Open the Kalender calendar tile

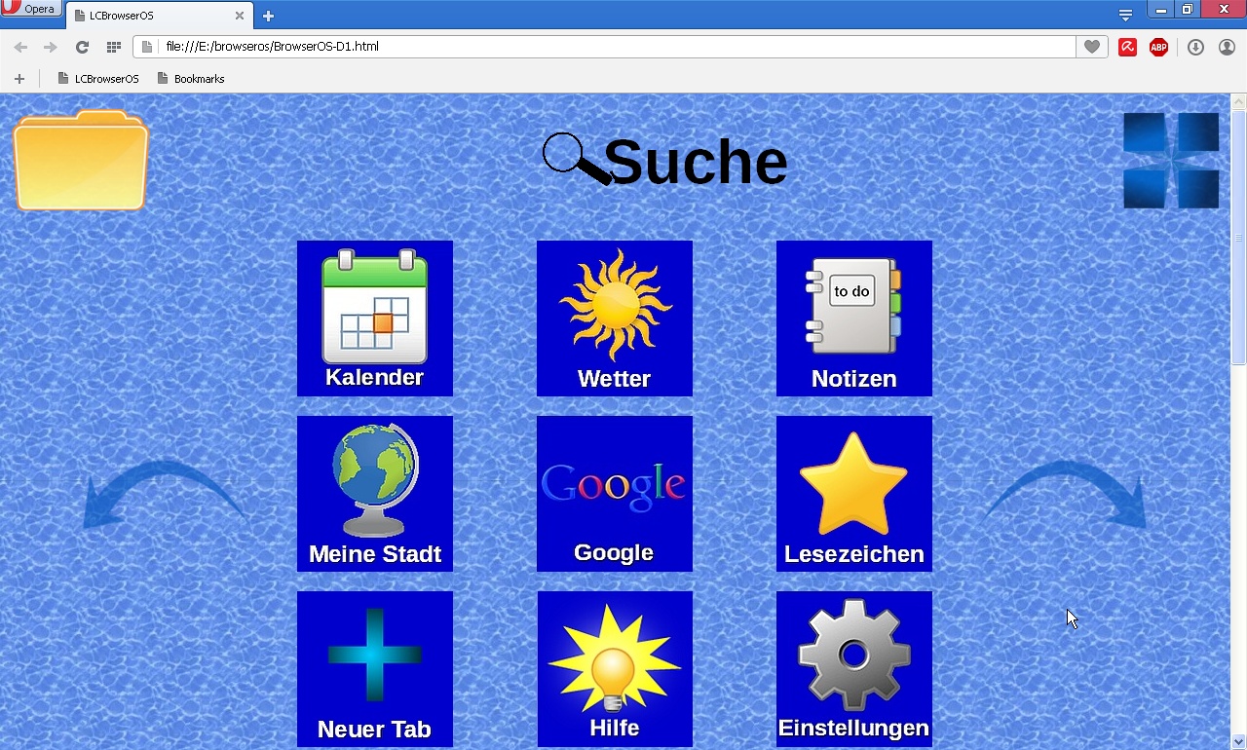click(375, 319)
